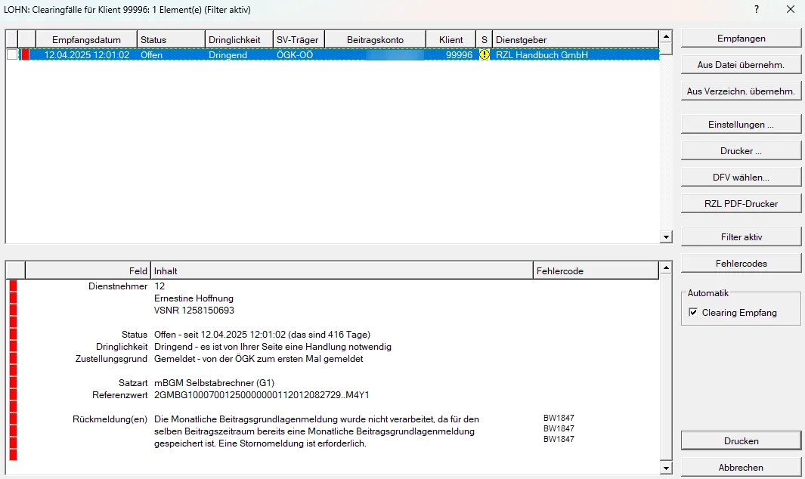This screenshot has height=479, width=805.
Task: Click the Aus Verzeichn. übernehm. button
Action: [x=741, y=91]
